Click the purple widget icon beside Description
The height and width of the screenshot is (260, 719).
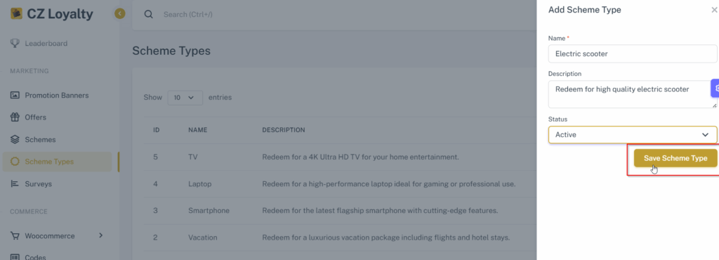(x=715, y=88)
